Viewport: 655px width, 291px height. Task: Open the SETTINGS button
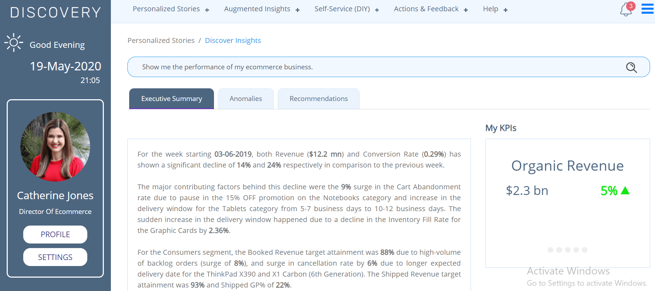pyautogui.click(x=55, y=257)
